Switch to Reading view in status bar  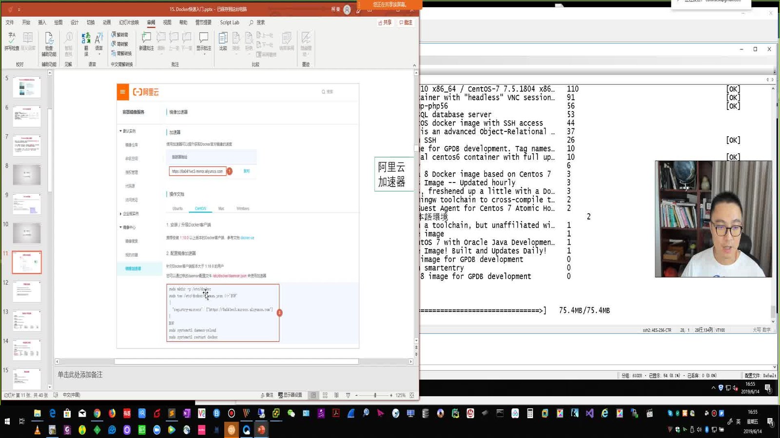[x=336, y=395]
